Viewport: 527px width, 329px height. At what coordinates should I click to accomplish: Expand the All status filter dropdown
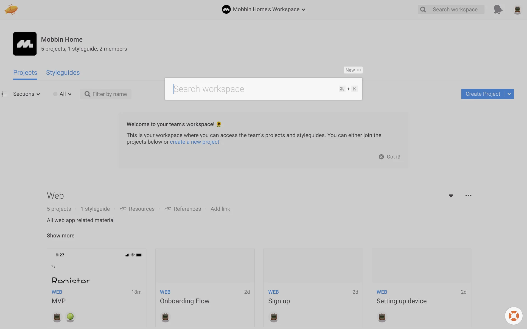pyautogui.click(x=63, y=94)
